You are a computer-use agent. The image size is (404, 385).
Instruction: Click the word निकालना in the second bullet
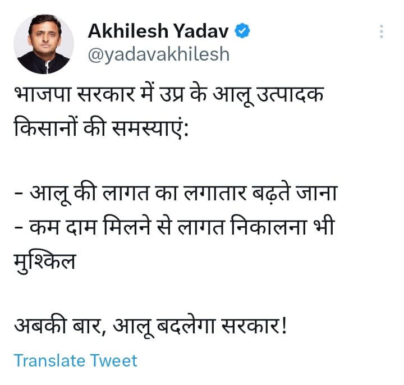coord(269,226)
